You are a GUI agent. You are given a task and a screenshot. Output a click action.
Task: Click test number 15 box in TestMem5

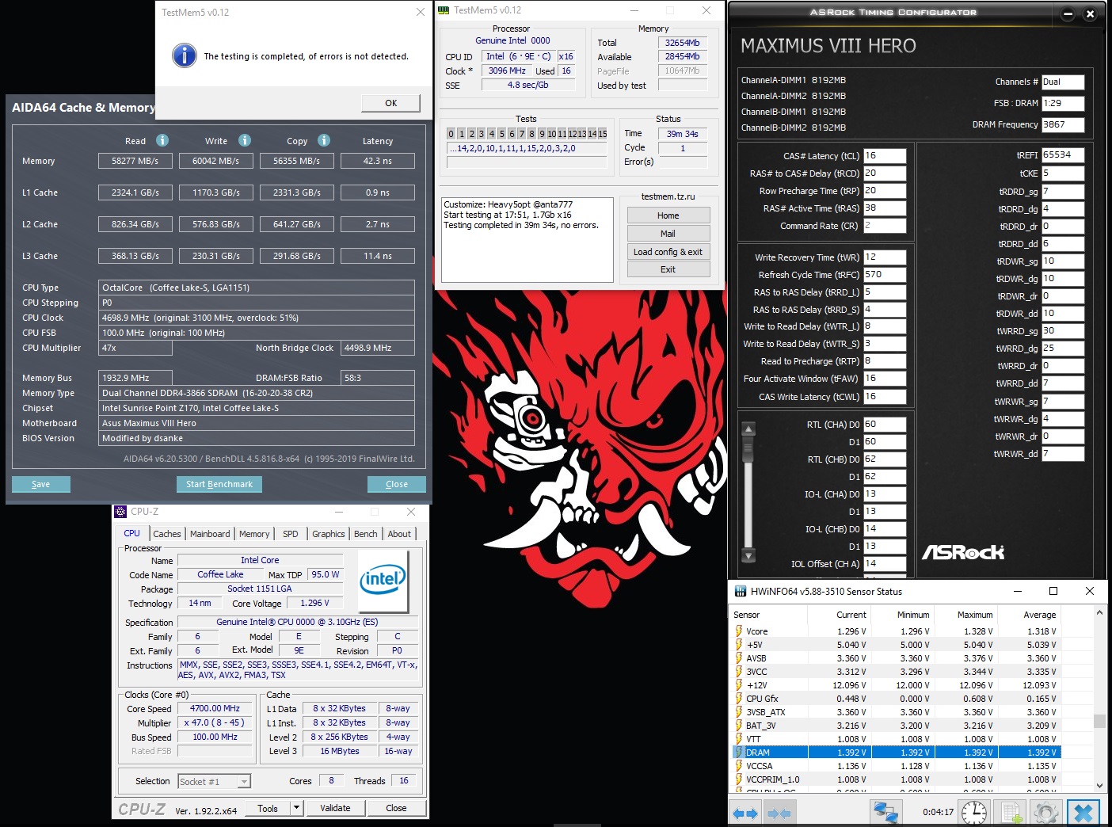pyautogui.click(x=602, y=134)
